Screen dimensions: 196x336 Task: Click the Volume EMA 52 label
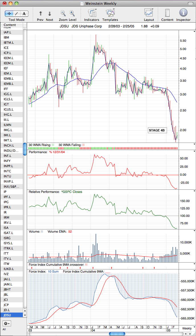coord(60,231)
